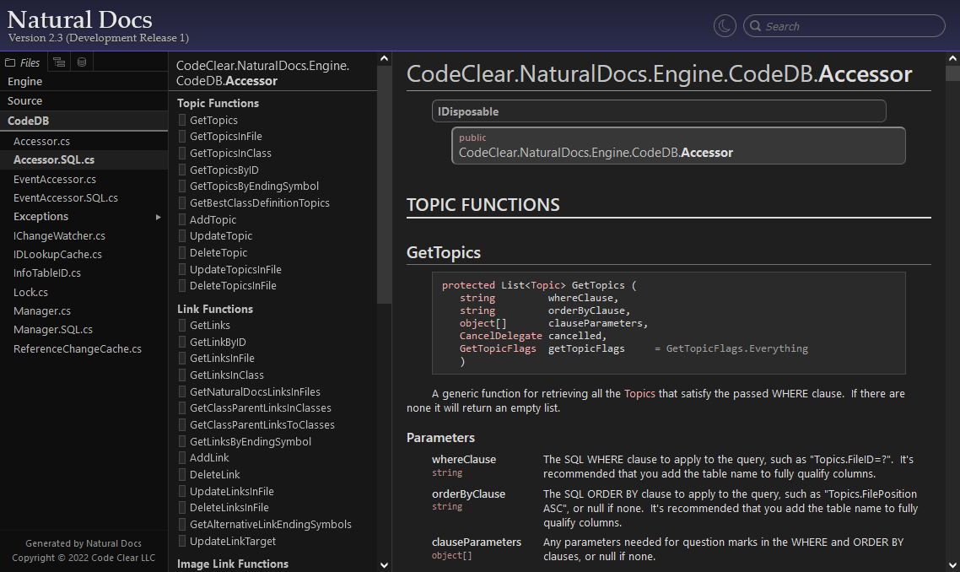
Task: Select the CodeDB folder
Action: pos(84,121)
